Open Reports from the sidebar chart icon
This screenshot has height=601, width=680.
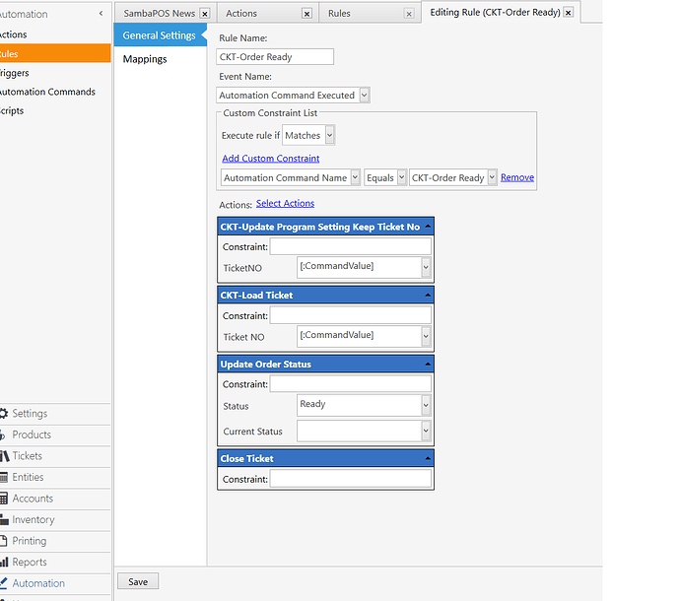5,563
